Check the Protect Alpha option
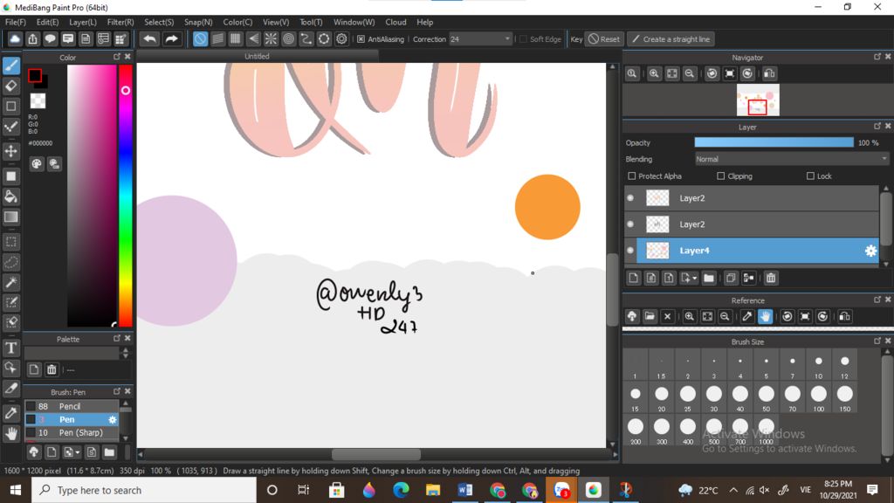 pyautogui.click(x=632, y=176)
